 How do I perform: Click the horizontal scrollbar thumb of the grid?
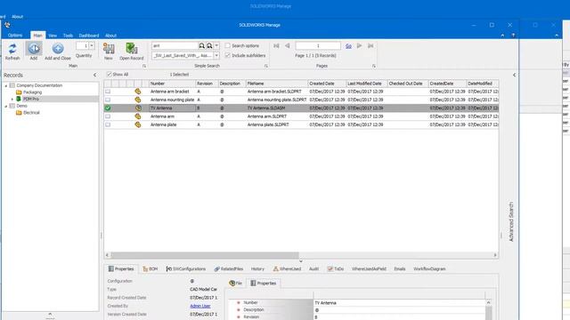204,255
